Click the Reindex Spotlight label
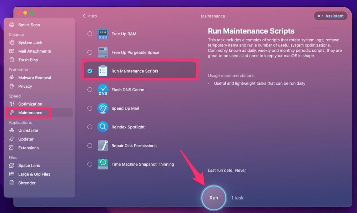357x213 pixels. coord(128,127)
